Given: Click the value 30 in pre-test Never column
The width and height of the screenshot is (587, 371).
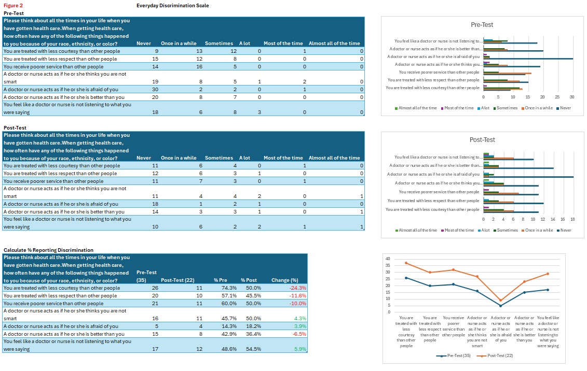Looking at the screenshot, I should [x=155, y=89].
